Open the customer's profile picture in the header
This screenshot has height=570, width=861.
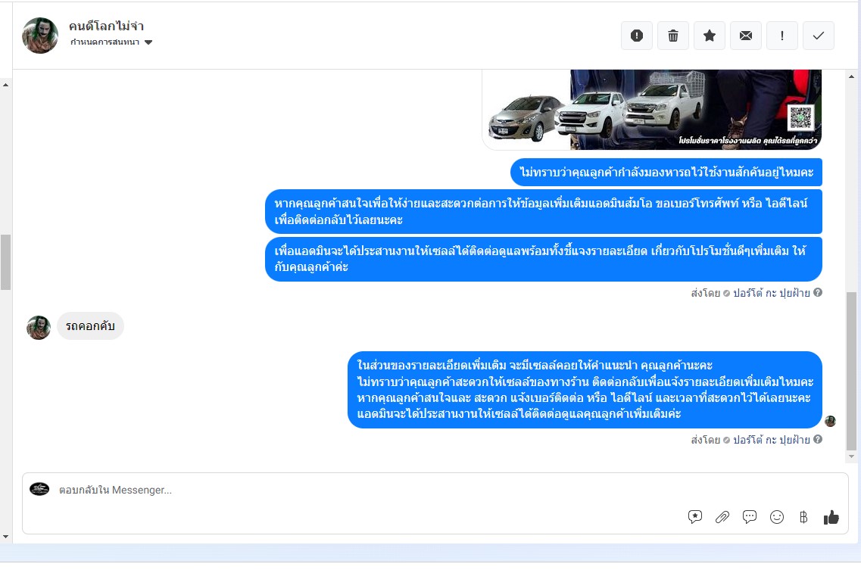click(40, 36)
